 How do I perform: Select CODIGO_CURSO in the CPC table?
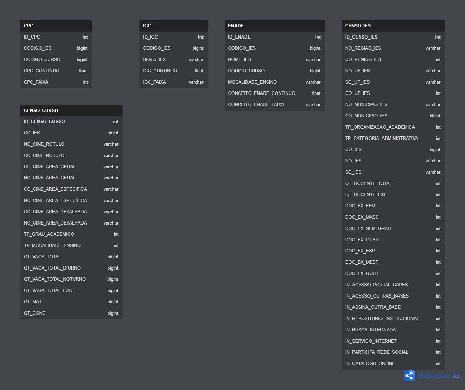(56, 60)
